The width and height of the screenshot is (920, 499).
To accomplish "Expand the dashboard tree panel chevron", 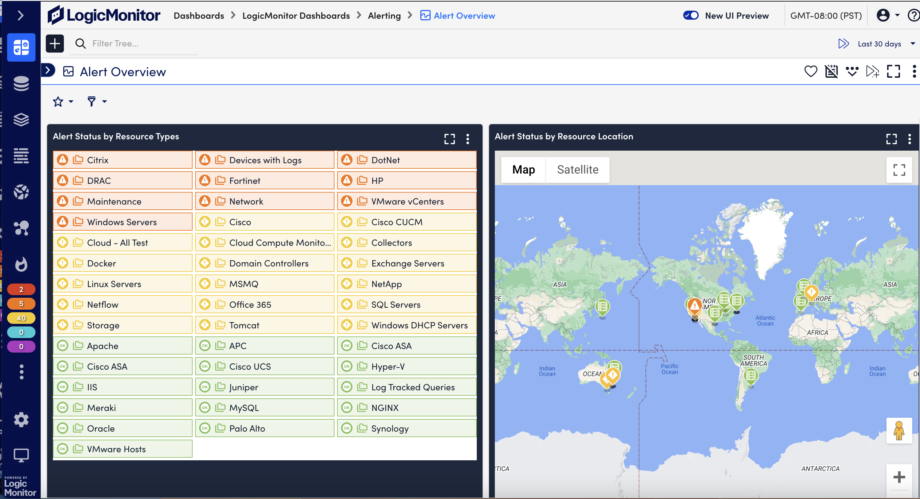I will point(48,70).
